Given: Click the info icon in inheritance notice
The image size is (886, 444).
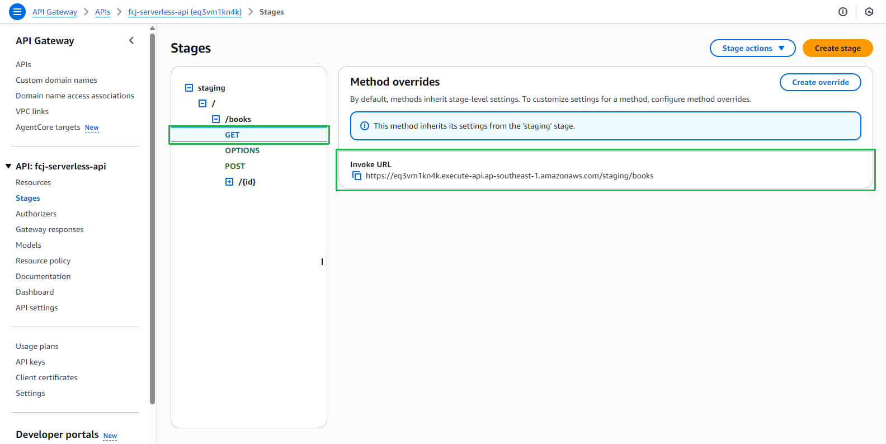Looking at the screenshot, I should tap(365, 126).
